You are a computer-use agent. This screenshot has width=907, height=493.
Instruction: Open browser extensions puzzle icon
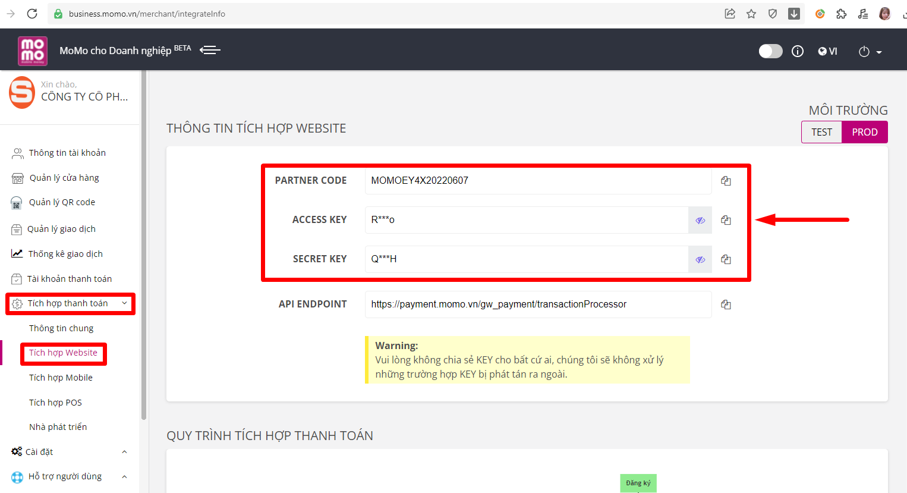click(842, 14)
